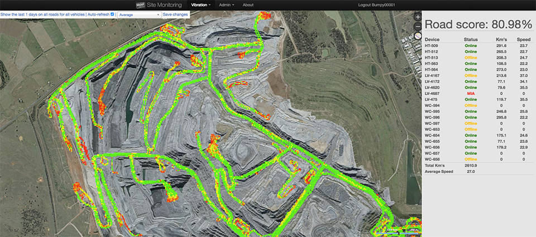The width and height of the screenshot is (536, 237).
Task: Click Save changes link
Action: click(x=175, y=14)
